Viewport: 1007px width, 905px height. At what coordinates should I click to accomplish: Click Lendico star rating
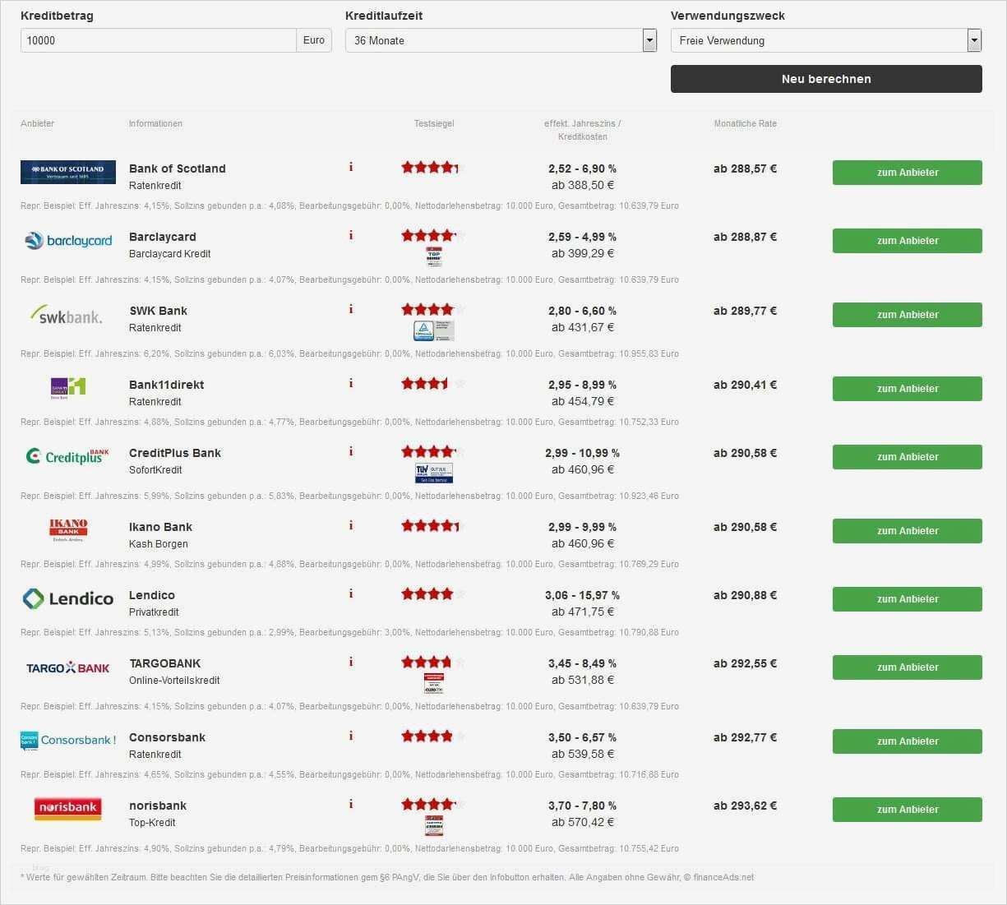coord(433,594)
